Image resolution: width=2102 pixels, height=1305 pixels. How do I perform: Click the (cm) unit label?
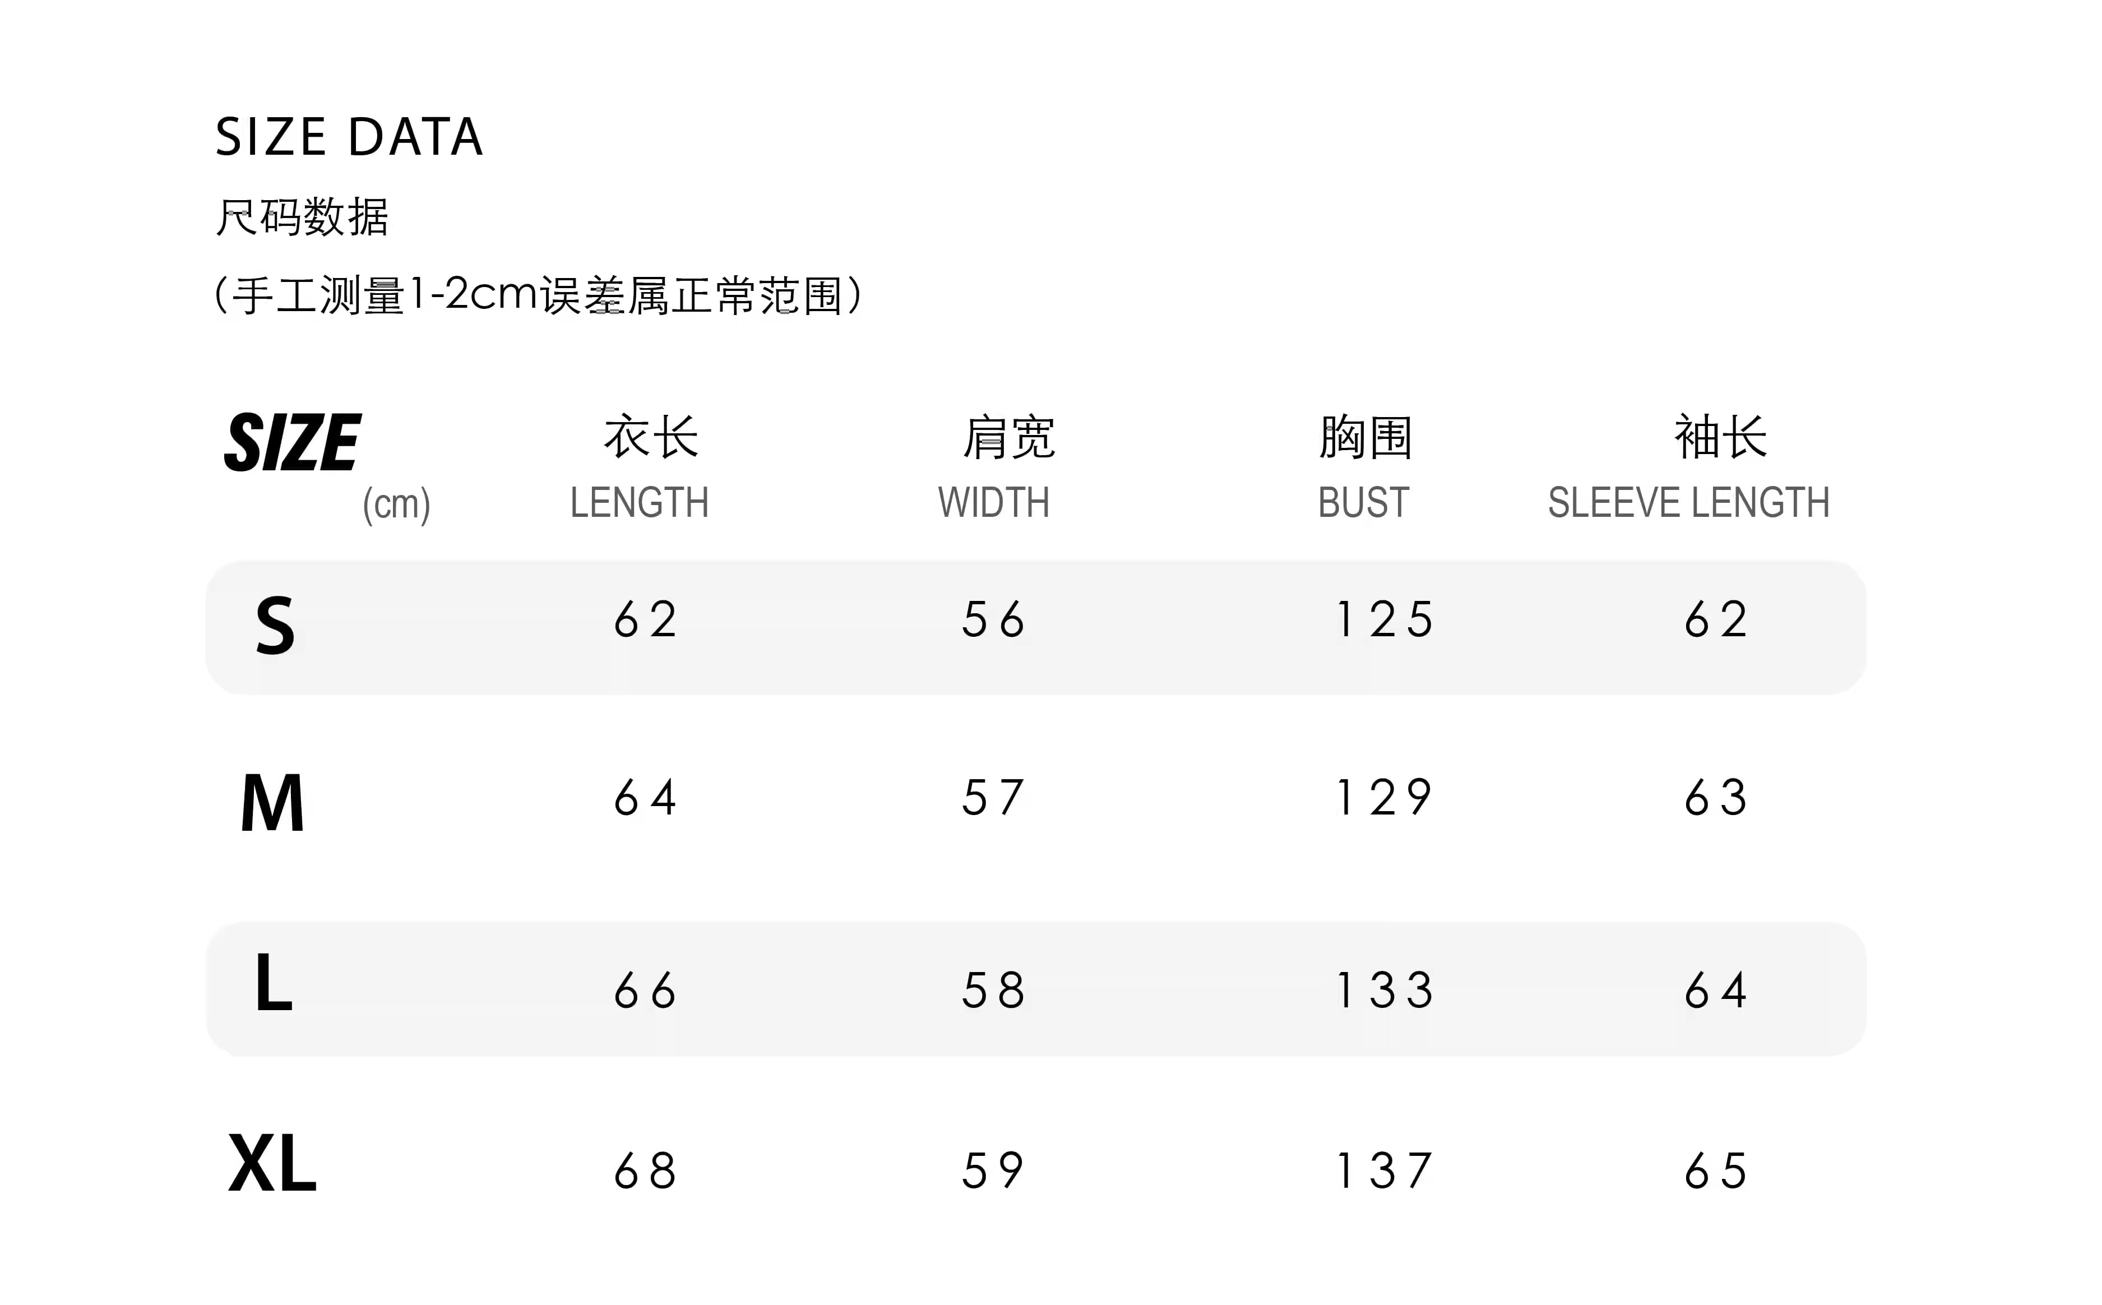click(x=396, y=504)
